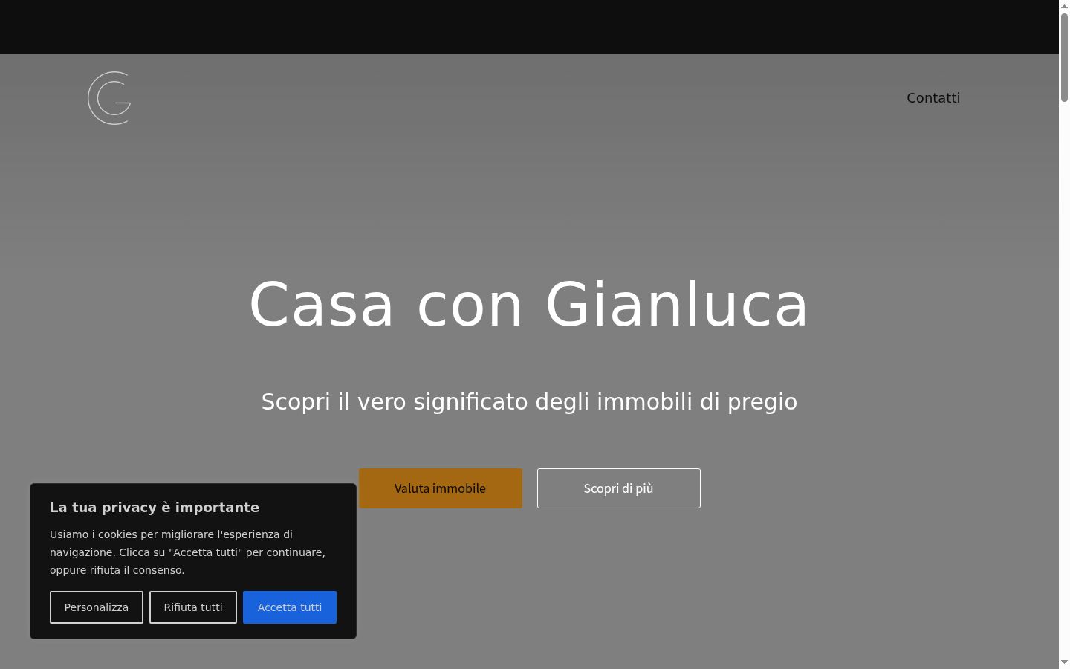Click the scrollbar down arrow

[x=1064, y=663]
